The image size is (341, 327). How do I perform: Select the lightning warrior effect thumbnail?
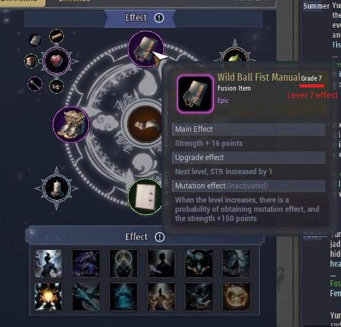tap(48, 264)
